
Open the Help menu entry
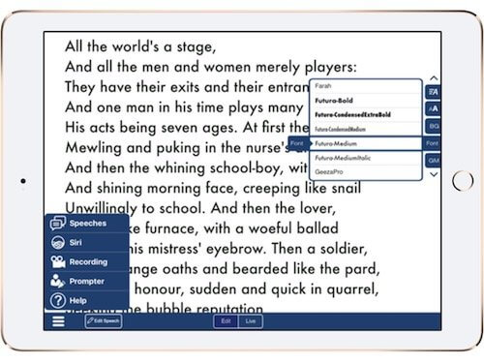click(86, 301)
